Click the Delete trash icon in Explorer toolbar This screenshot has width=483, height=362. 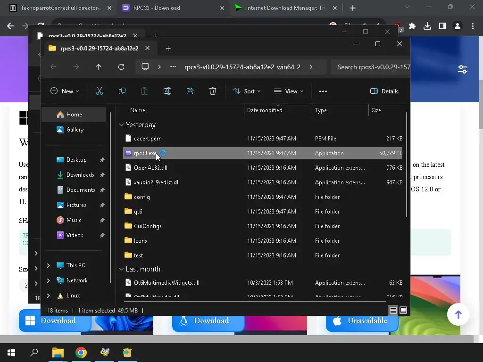point(213,91)
